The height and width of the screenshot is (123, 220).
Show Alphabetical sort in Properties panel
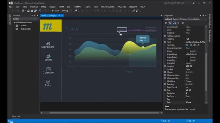[x=170, y=23]
